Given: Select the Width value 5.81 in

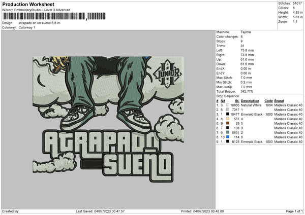Looking at the screenshot, I should [297, 17].
